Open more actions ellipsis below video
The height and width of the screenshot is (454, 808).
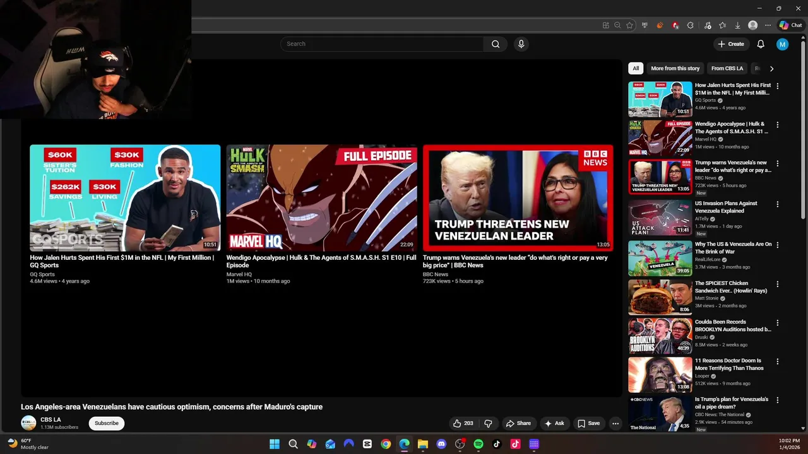tap(615, 423)
